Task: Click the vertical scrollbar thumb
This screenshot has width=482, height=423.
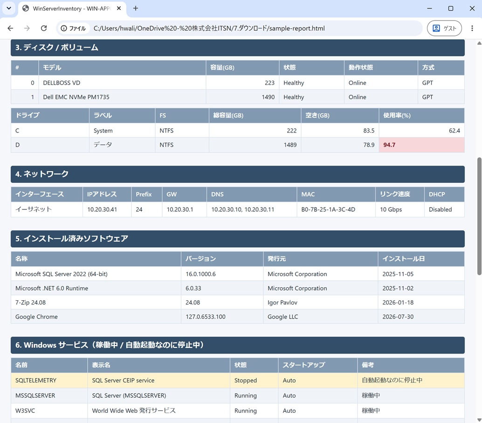Action: 479,216
